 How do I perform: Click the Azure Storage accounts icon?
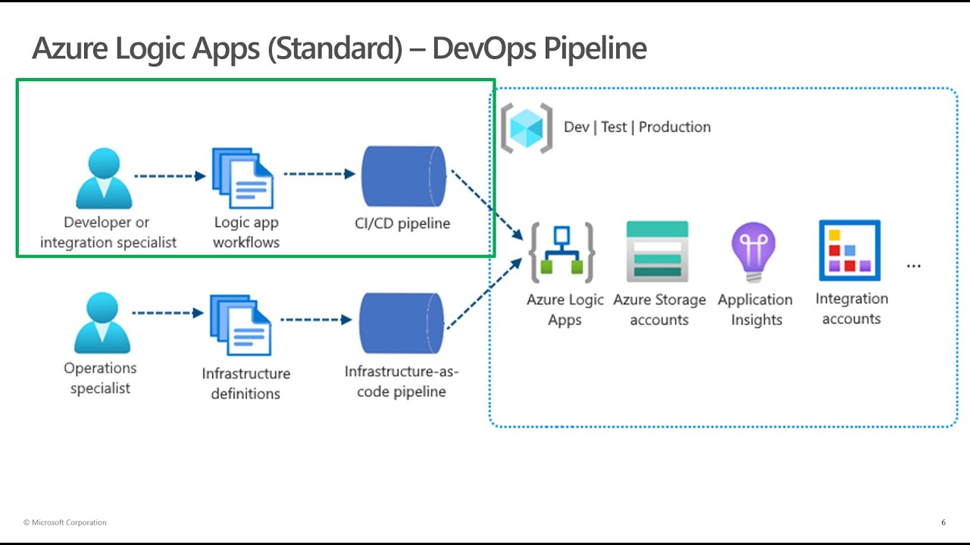pos(658,251)
